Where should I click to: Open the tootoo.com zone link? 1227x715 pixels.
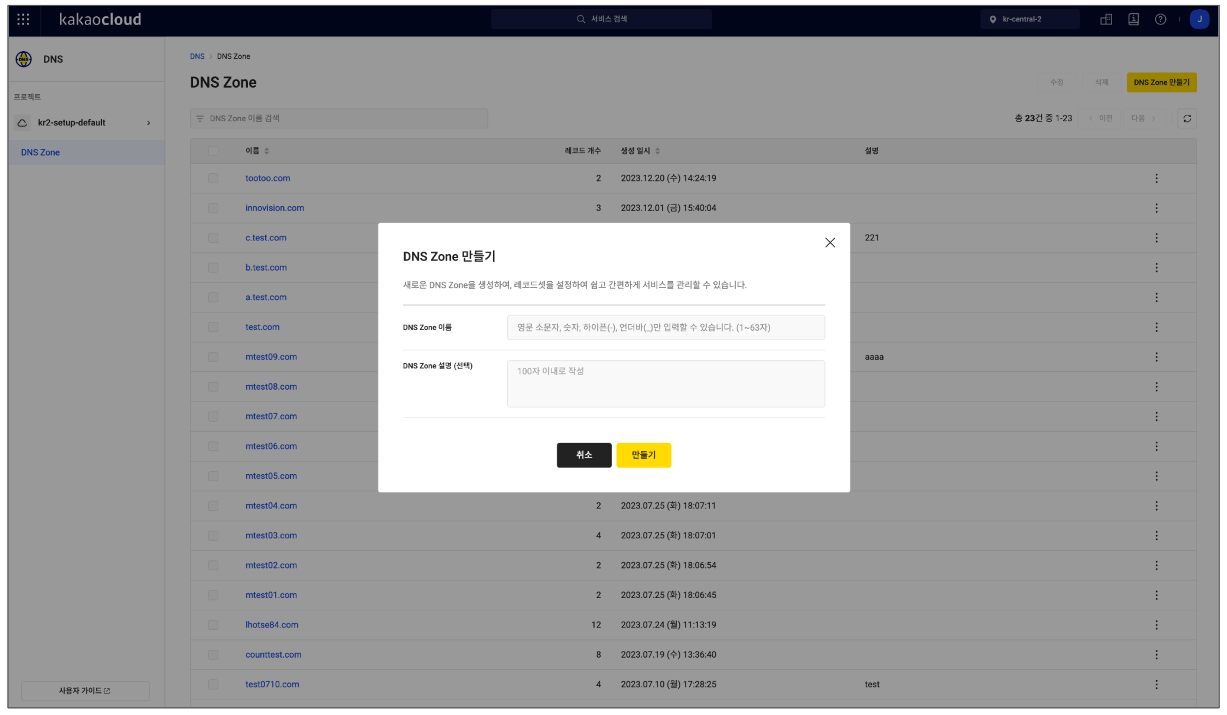tap(268, 178)
